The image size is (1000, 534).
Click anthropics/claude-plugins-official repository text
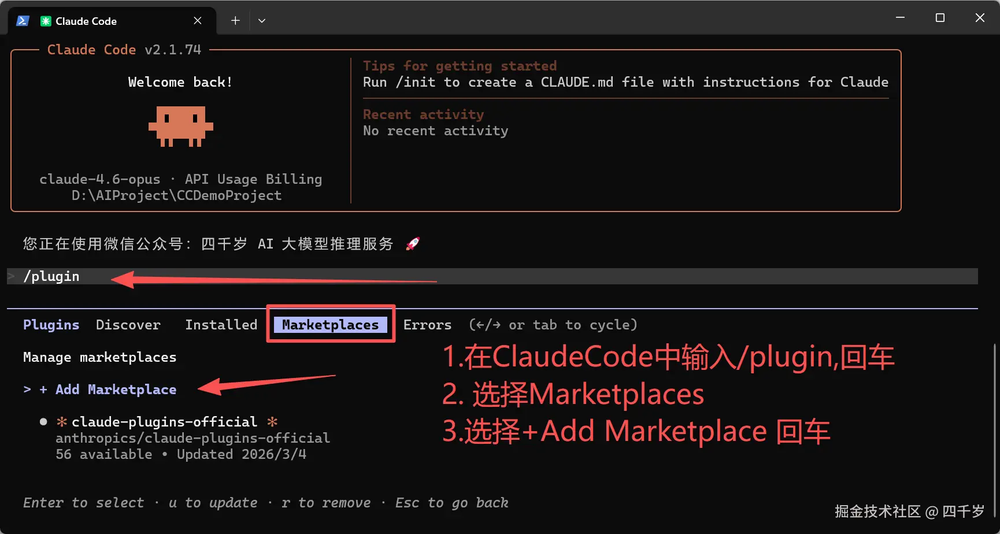click(x=192, y=438)
